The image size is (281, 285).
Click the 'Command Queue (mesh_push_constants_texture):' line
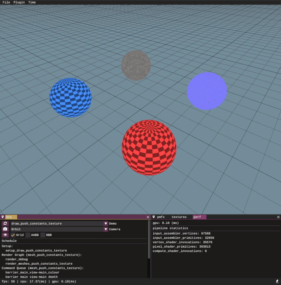tap(43, 268)
